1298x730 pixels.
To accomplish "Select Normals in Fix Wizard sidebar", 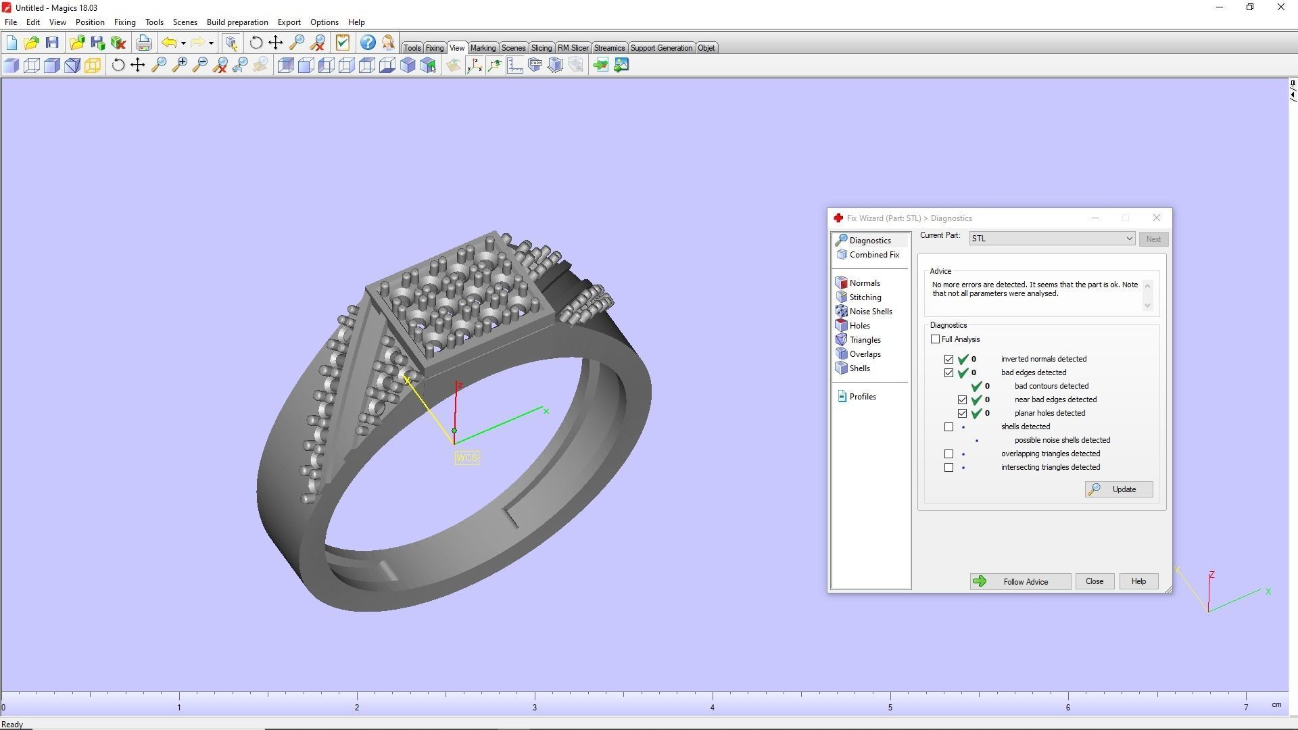I will [858, 283].
